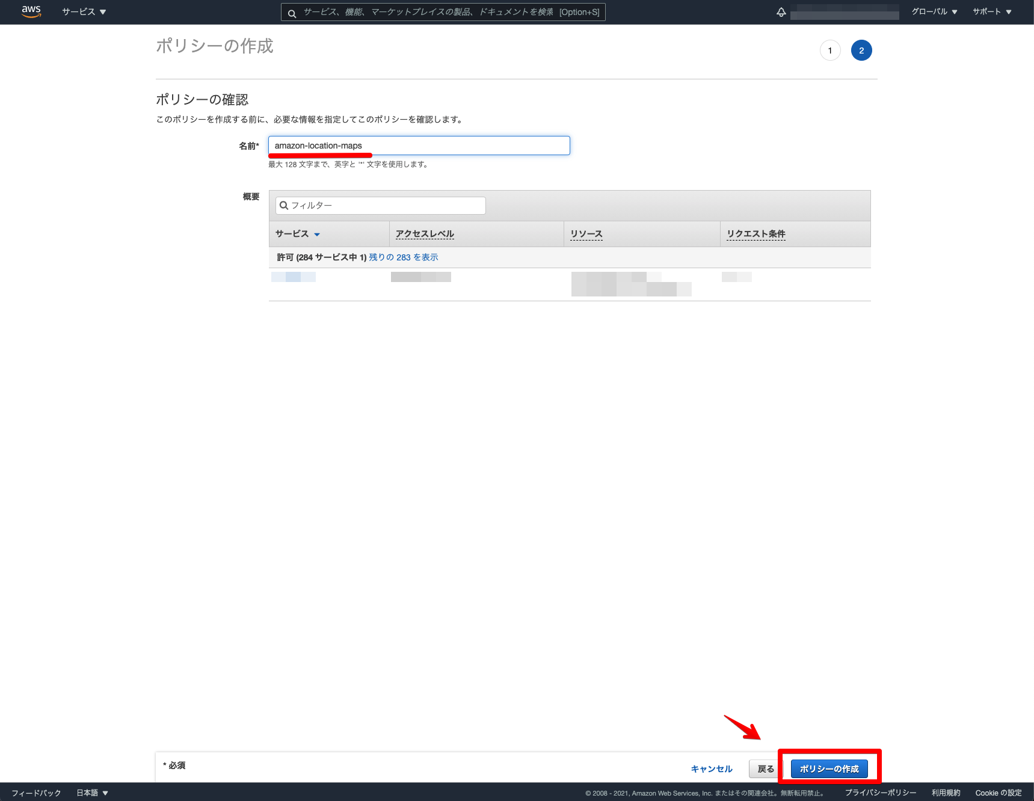Open the サービス menu
Image resolution: width=1034 pixels, height=801 pixels.
(82, 11)
